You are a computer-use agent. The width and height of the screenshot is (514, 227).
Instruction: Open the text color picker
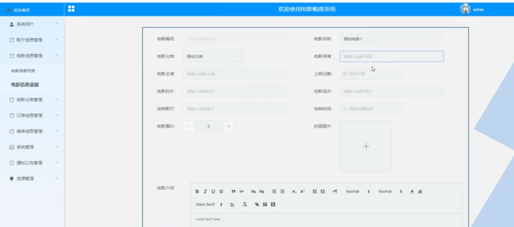click(412, 192)
